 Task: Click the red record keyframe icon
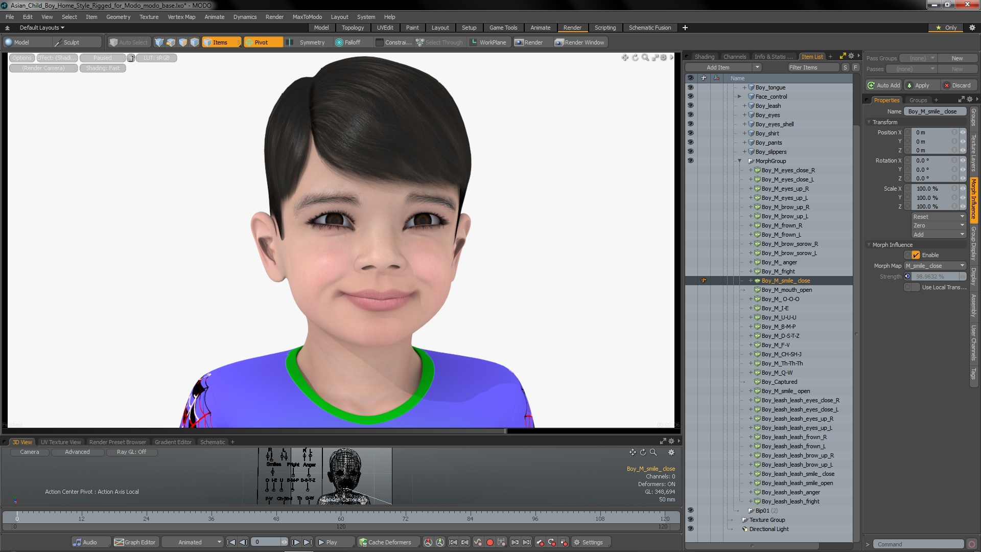point(489,542)
